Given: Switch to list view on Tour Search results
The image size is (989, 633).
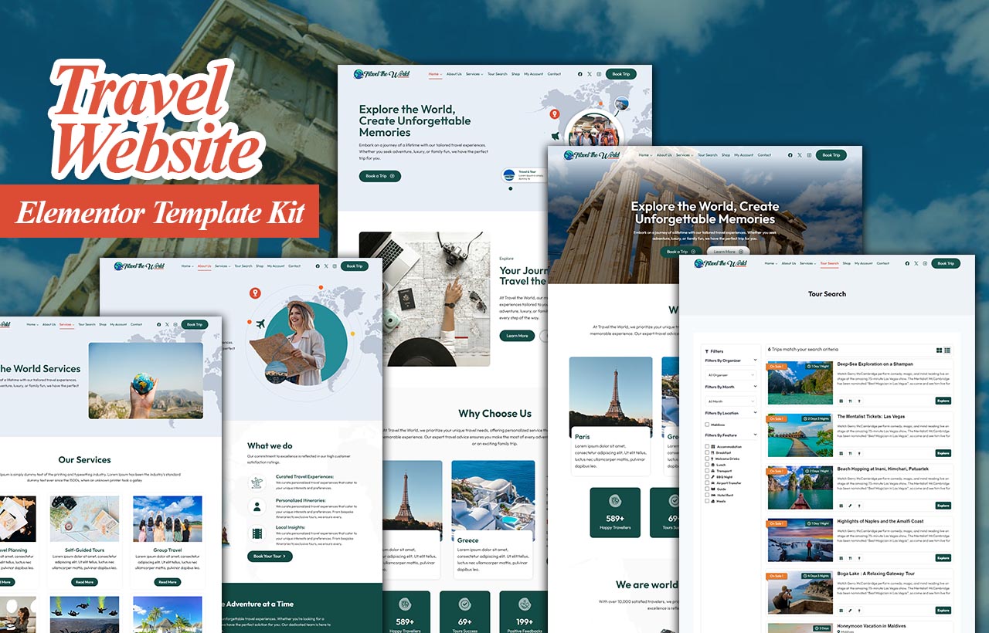Looking at the screenshot, I should (x=947, y=350).
